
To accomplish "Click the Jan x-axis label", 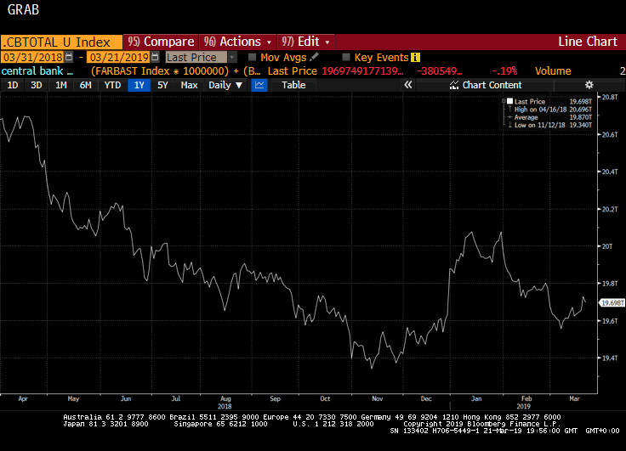I will 476,398.
